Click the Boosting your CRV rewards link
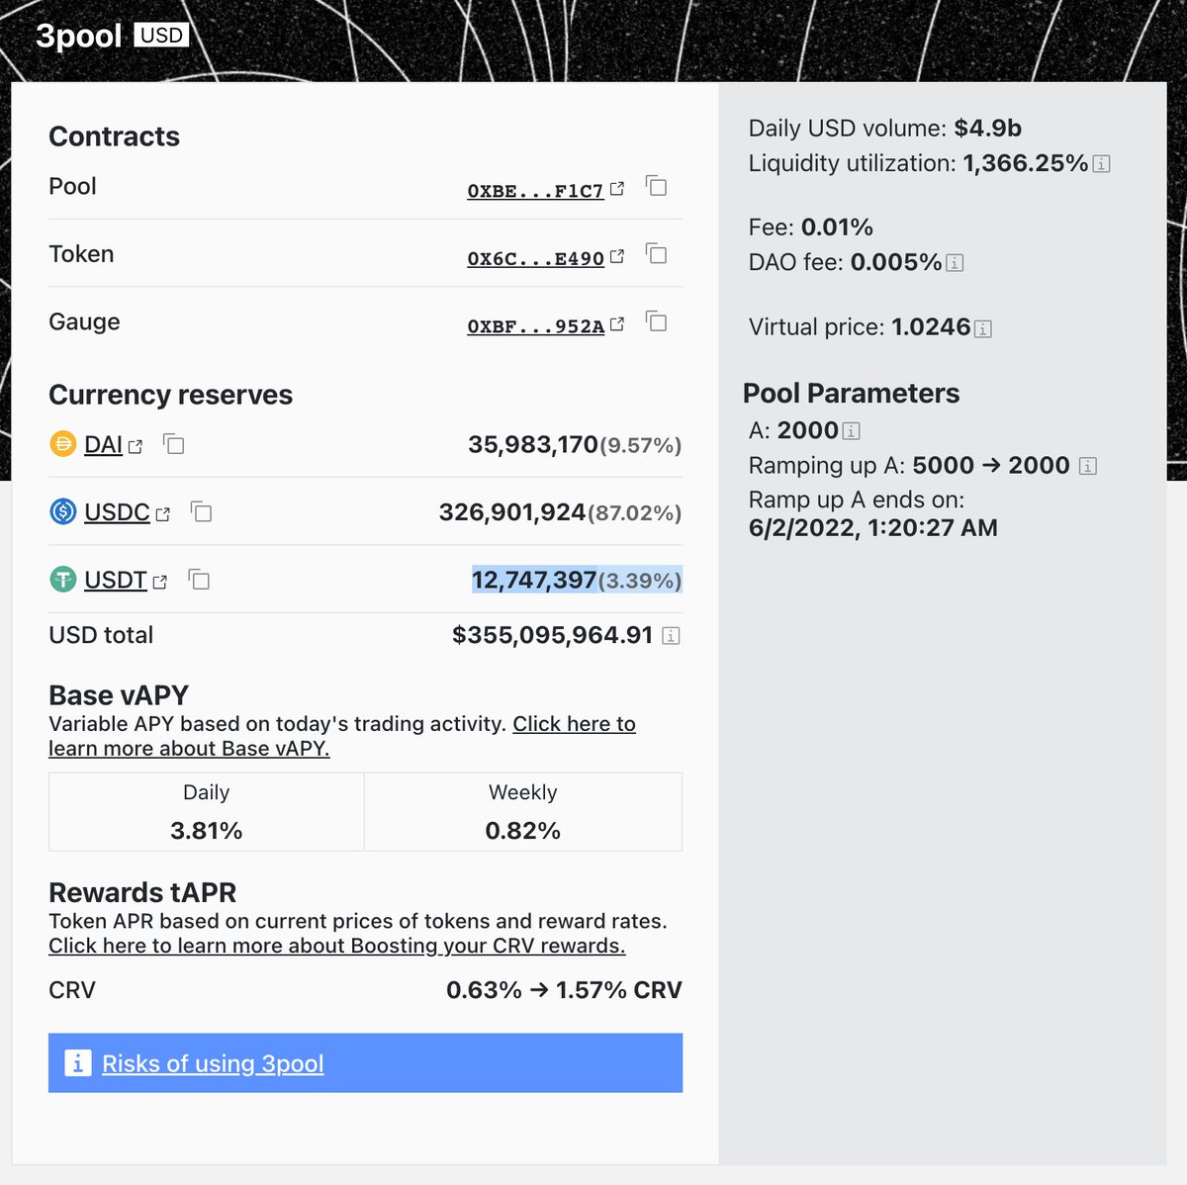 pyautogui.click(x=336, y=946)
